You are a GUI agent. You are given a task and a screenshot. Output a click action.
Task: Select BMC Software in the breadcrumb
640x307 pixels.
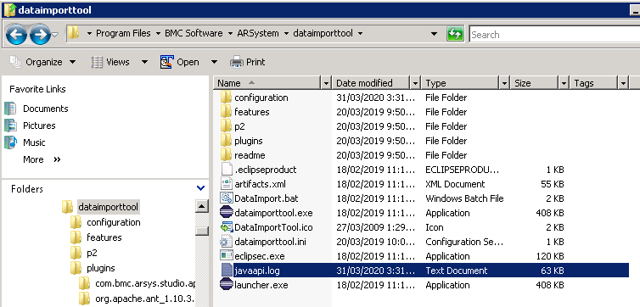[194, 33]
